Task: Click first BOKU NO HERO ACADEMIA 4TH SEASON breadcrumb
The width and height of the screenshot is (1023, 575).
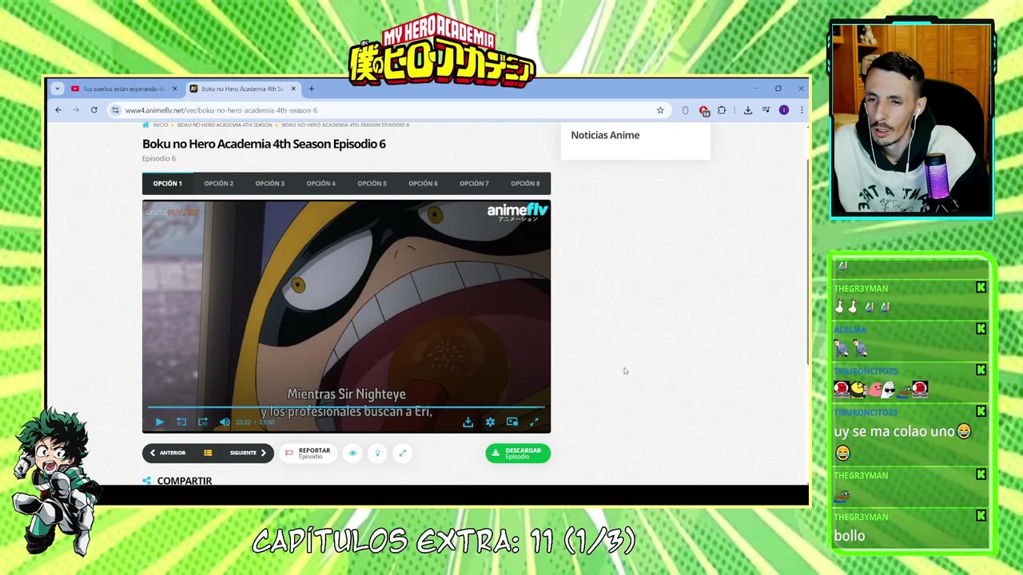Action: [225, 125]
